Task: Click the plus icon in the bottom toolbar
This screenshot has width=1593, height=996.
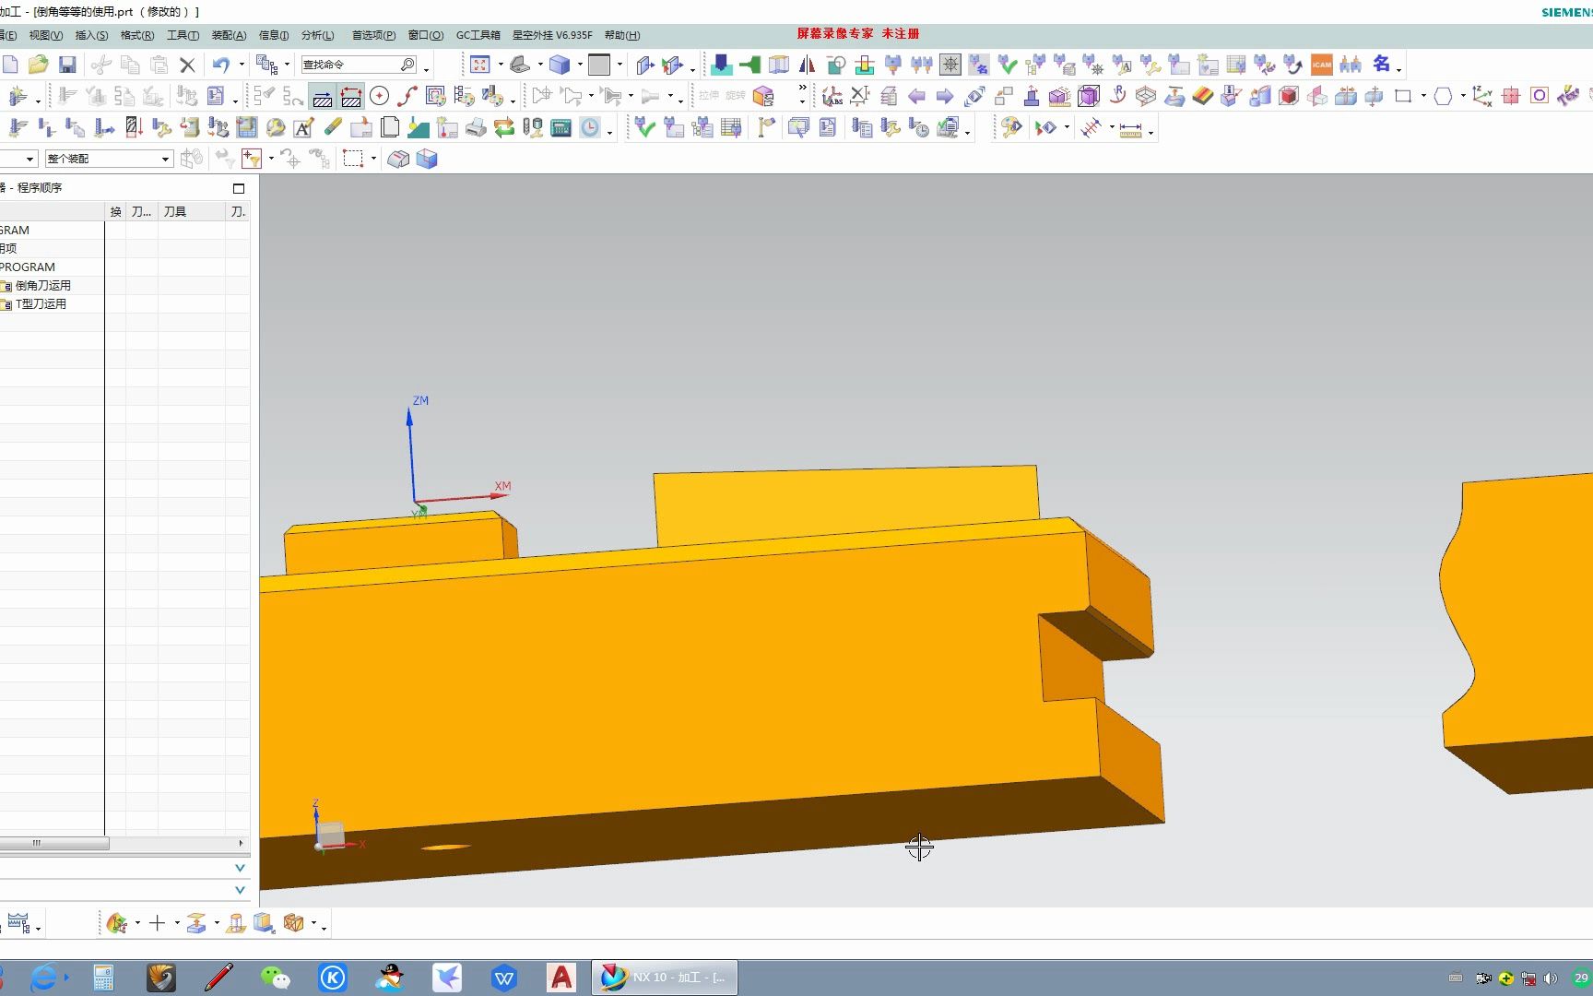Action: click(x=157, y=923)
